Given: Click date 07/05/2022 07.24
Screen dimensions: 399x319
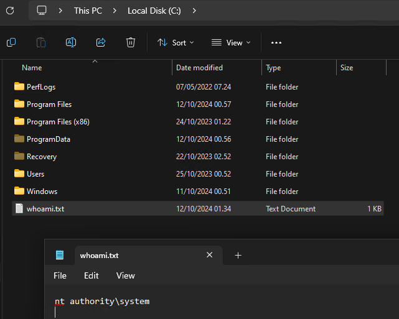Looking at the screenshot, I should coord(204,87).
